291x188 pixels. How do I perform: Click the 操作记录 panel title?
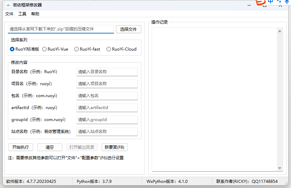[160, 22]
